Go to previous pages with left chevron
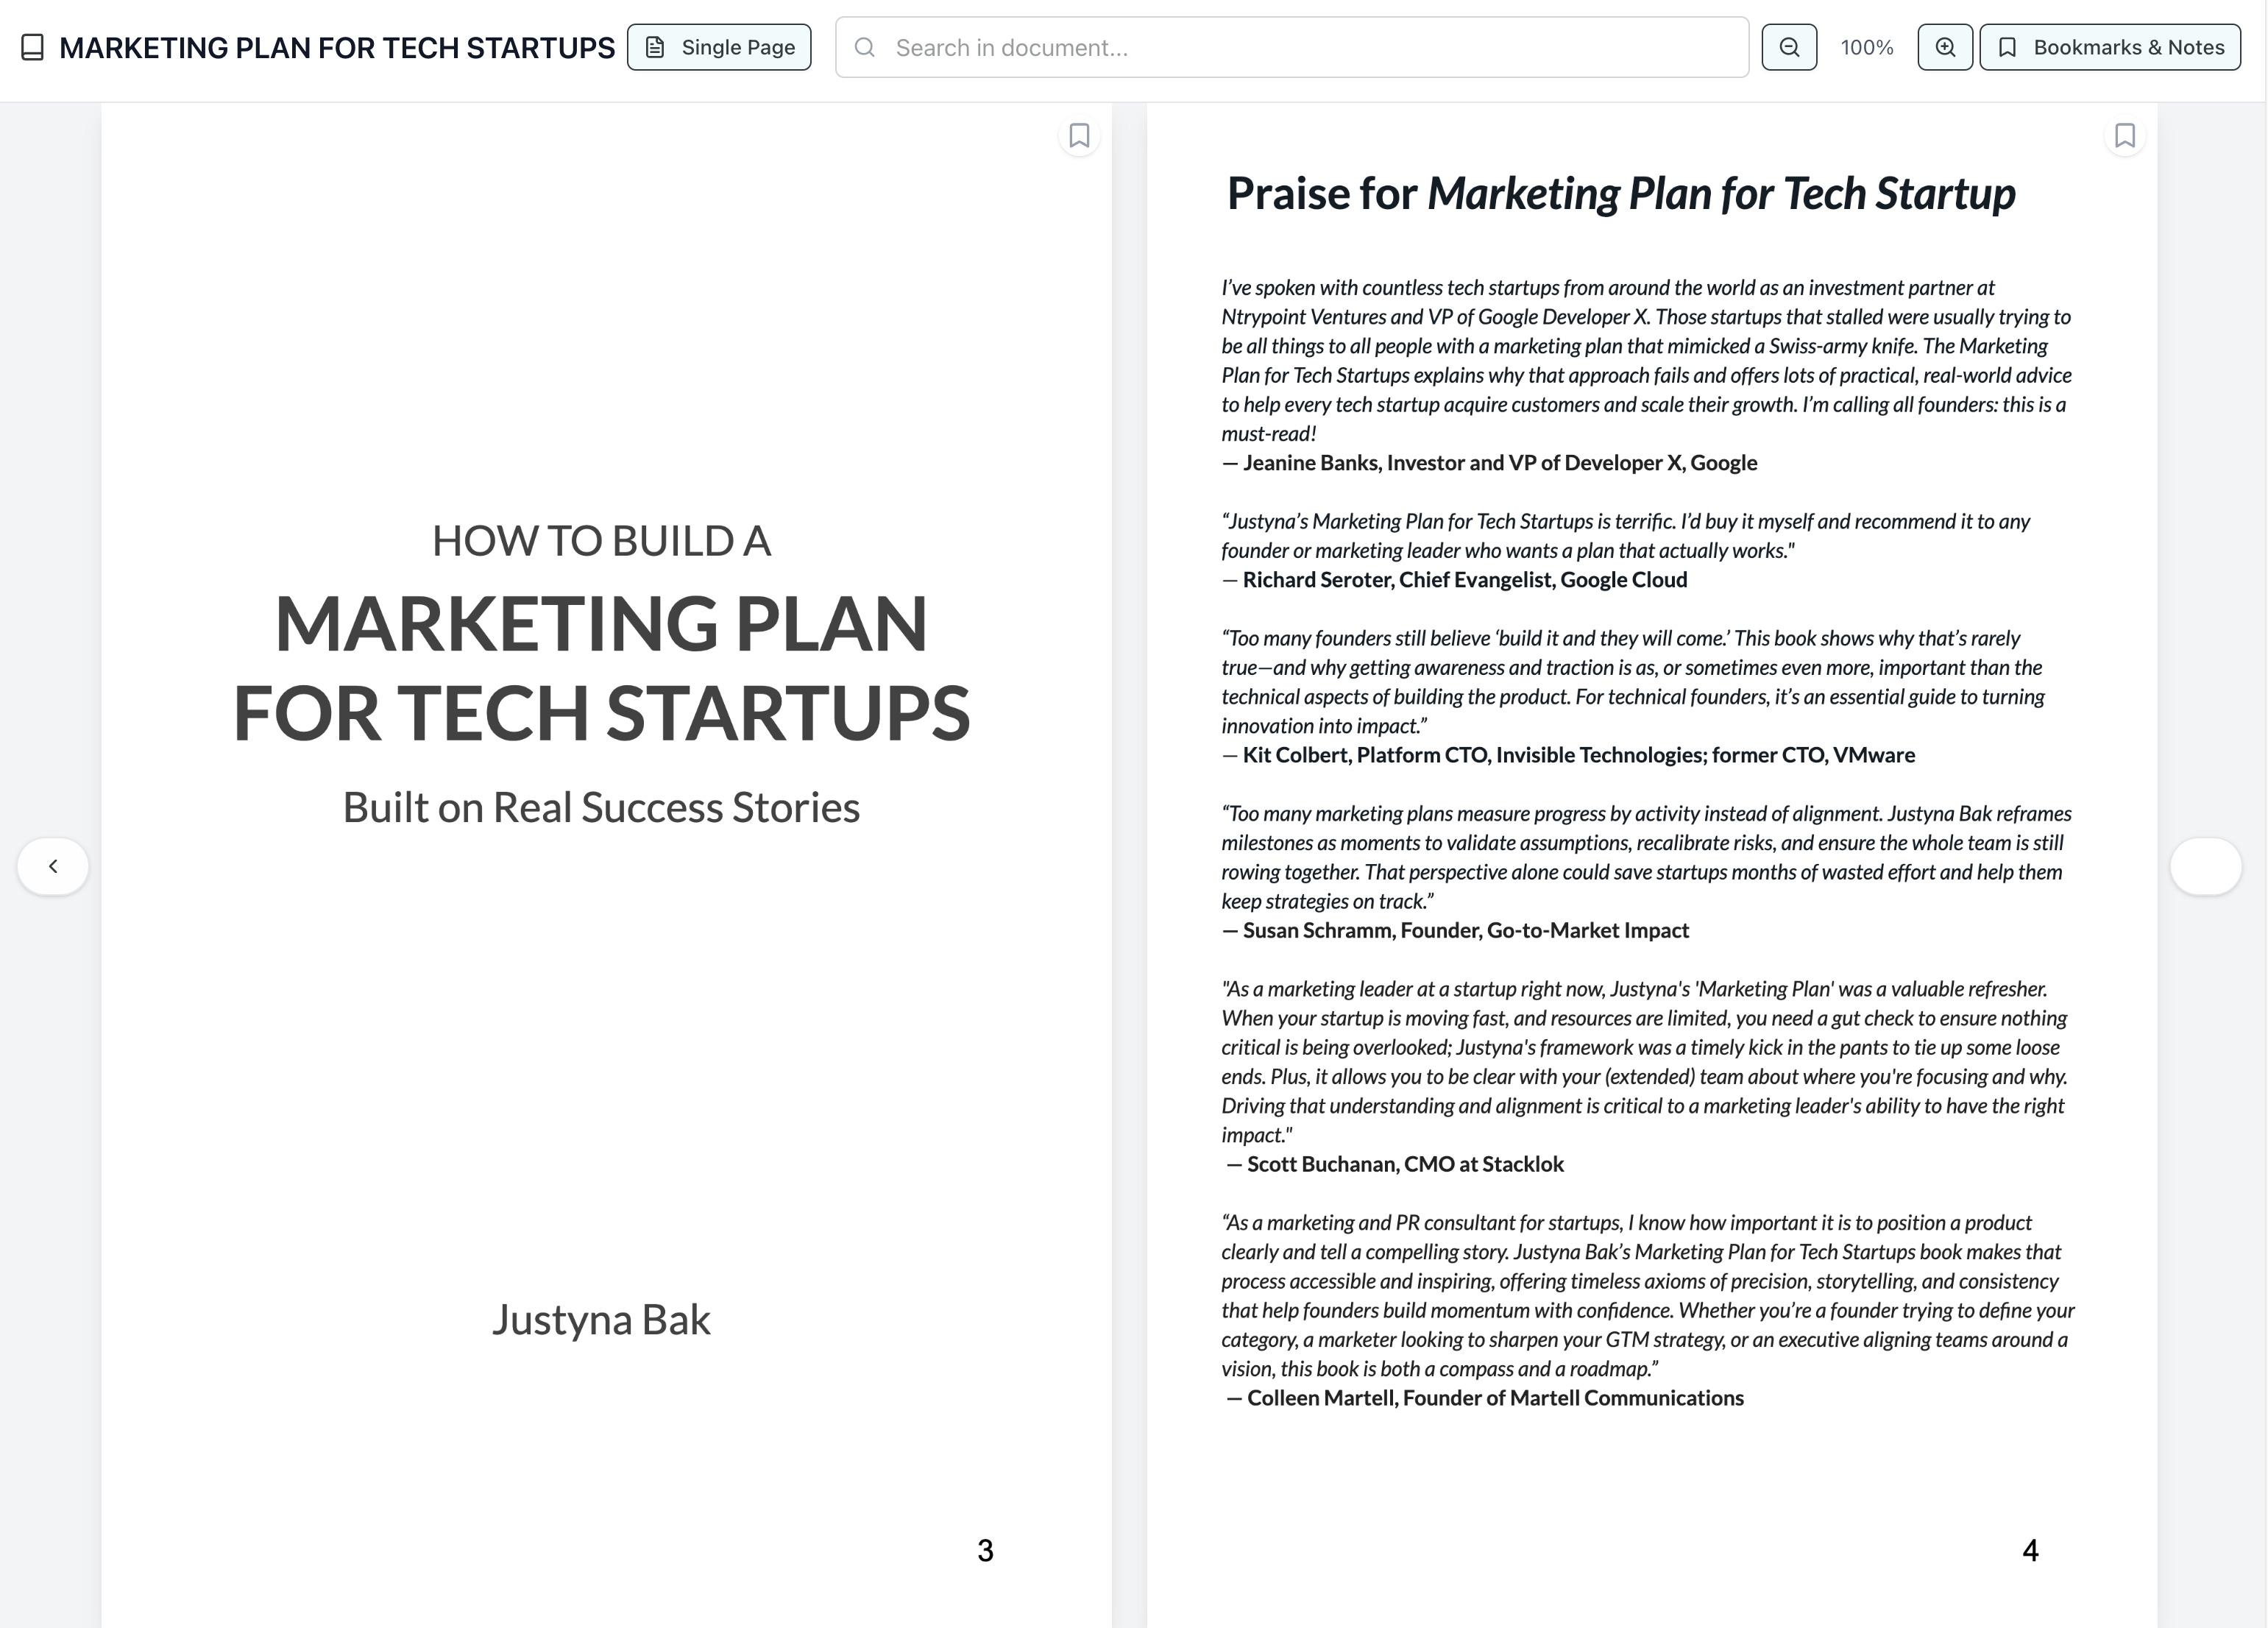The image size is (2268, 1628). (53, 866)
